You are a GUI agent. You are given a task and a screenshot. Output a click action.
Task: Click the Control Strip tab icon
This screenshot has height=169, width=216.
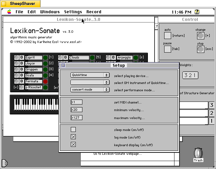pyautogui.click(x=5, y=163)
